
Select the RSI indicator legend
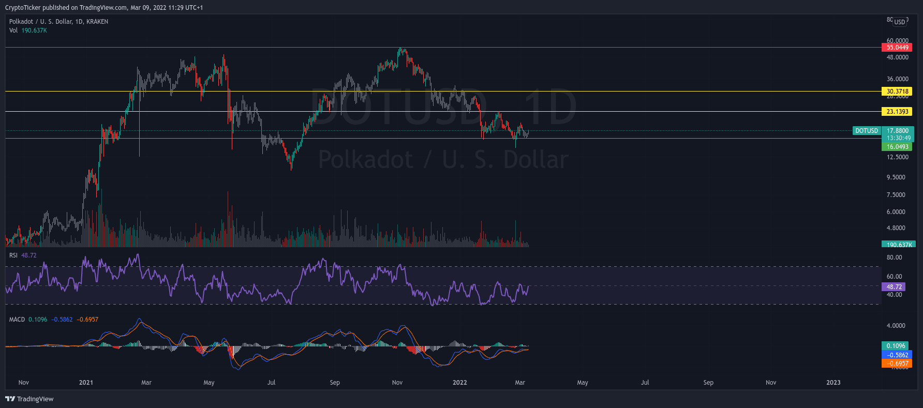[x=13, y=255]
